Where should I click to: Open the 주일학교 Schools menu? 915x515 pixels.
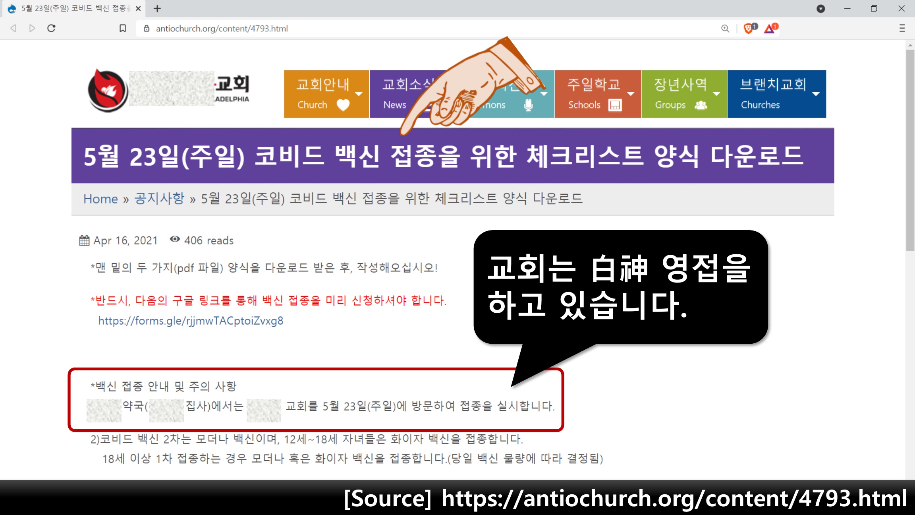click(598, 94)
